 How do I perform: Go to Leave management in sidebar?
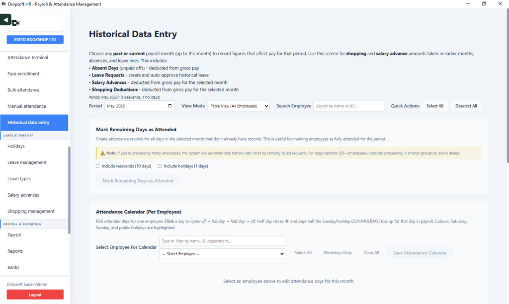point(27,162)
